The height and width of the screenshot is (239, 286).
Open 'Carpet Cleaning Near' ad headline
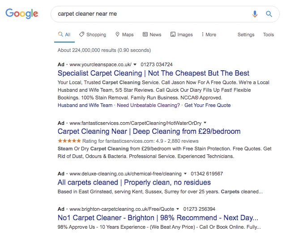149,132
